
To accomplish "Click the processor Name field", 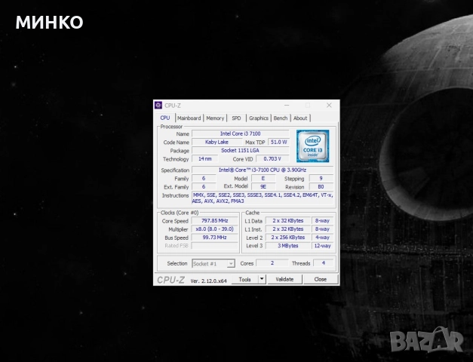I will [237, 133].
